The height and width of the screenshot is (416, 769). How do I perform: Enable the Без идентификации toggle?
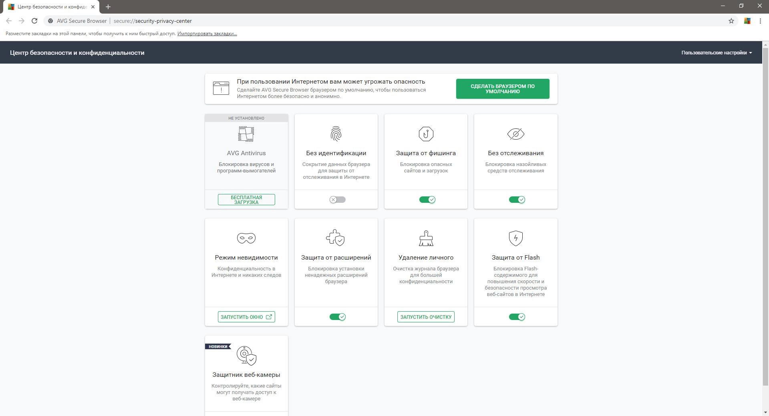click(337, 200)
